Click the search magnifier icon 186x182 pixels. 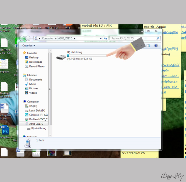click(x=158, y=38)
